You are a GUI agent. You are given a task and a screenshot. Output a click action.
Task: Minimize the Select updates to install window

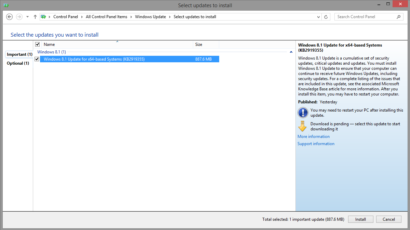coord(379,4)
